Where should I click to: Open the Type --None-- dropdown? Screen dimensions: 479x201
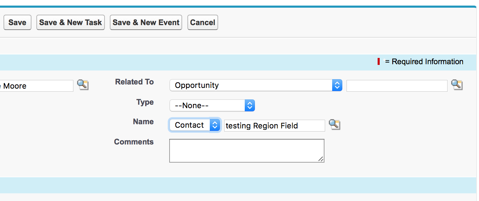(x=212, y=105)
